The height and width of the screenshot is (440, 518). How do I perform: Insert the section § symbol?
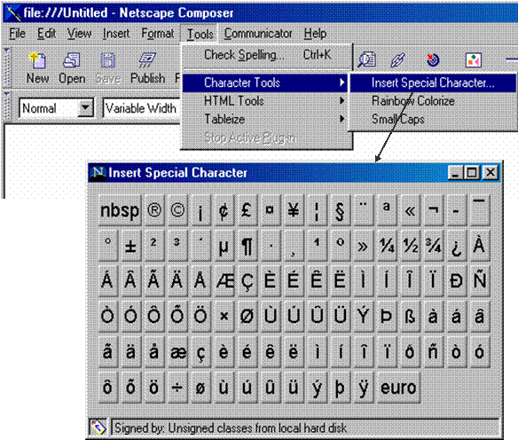tap(340, 210)
